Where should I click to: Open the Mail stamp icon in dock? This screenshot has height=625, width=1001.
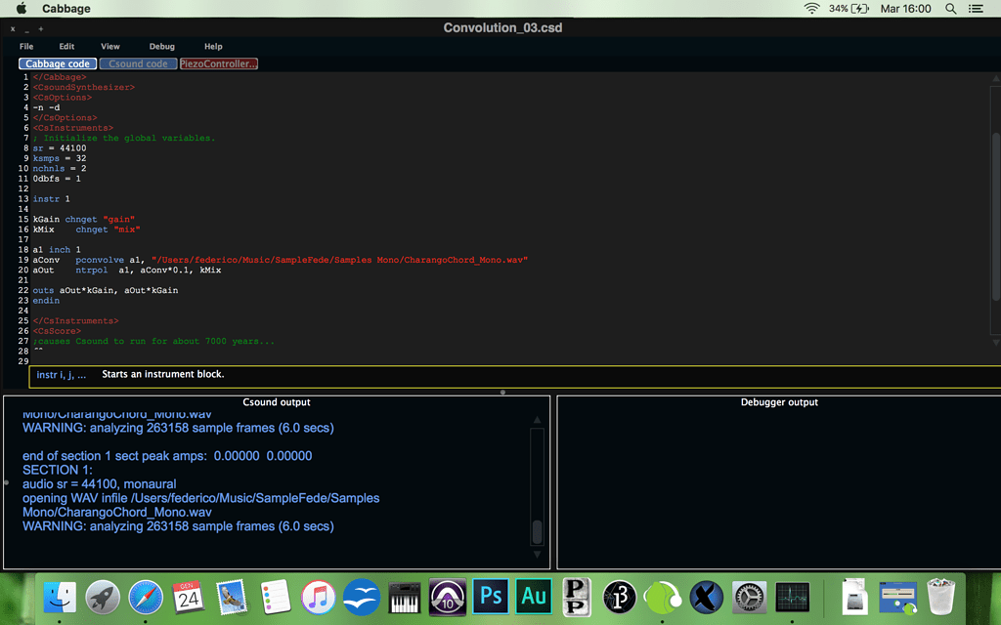[231, 597]
